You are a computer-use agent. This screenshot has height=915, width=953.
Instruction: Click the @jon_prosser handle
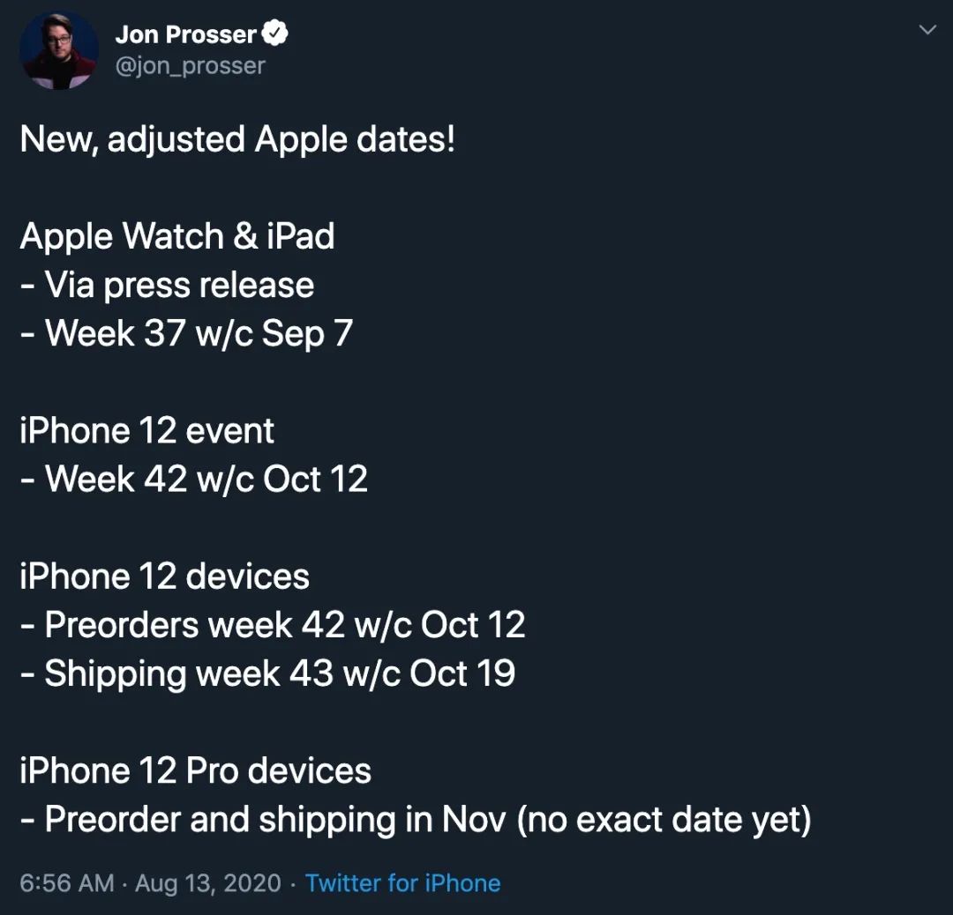[x=191, y=65]
